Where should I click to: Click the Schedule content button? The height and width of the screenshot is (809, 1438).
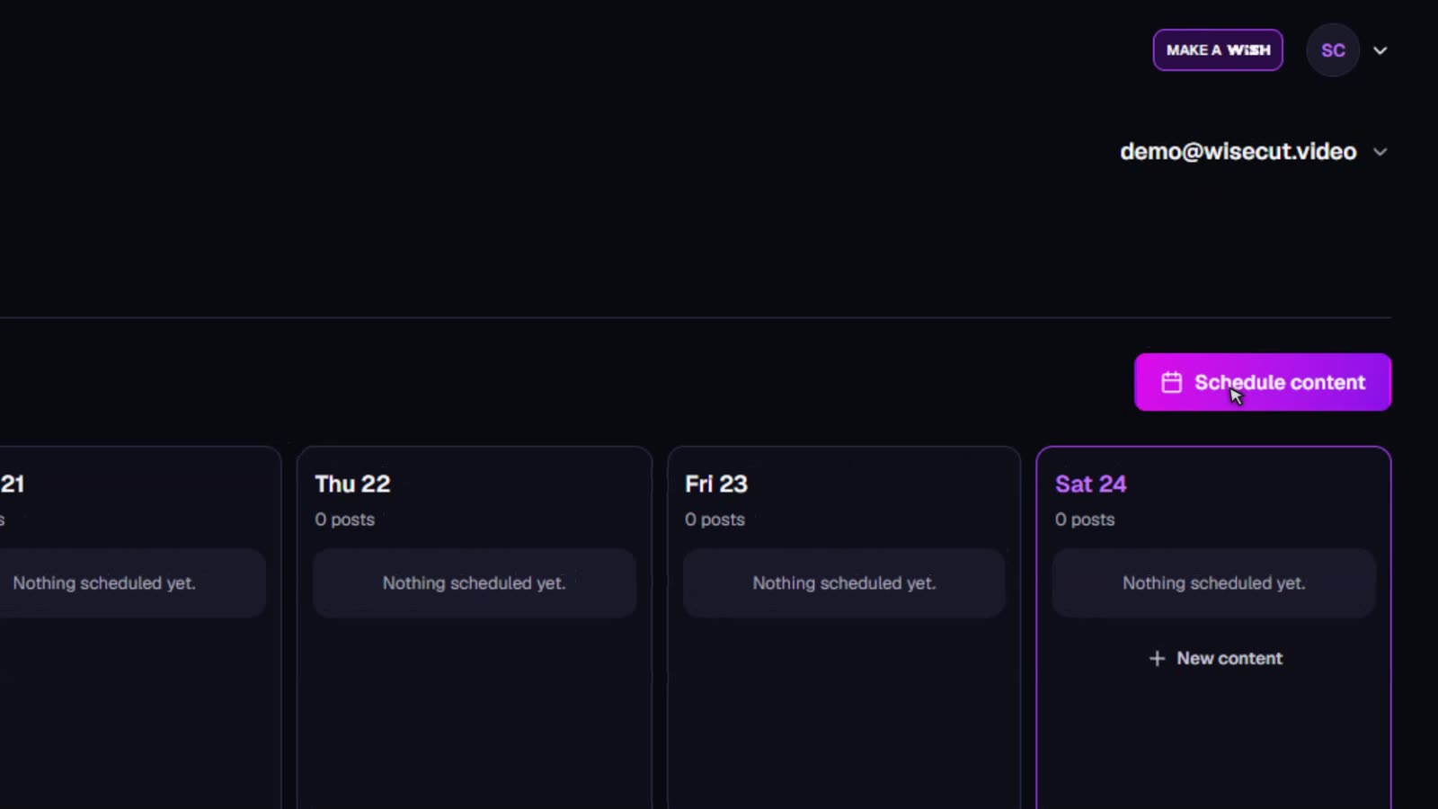[1263, 382]
